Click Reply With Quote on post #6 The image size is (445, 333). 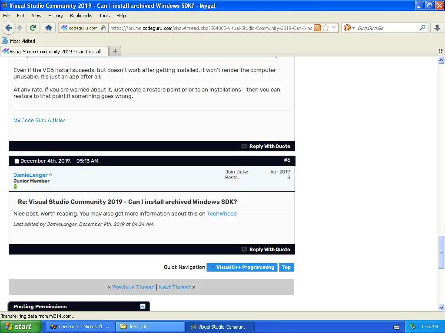click(x=266, y=249)
